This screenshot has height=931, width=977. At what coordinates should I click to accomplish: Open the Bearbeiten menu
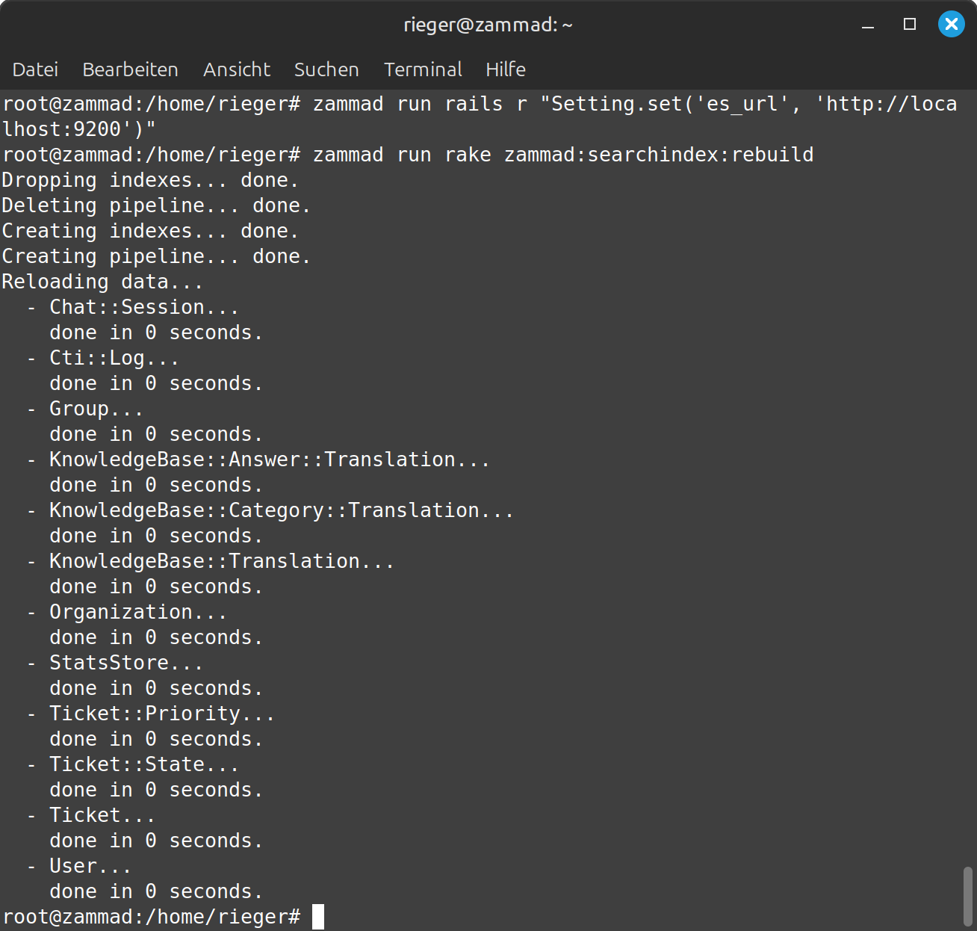pyautogui.click(x=130, y=69)
